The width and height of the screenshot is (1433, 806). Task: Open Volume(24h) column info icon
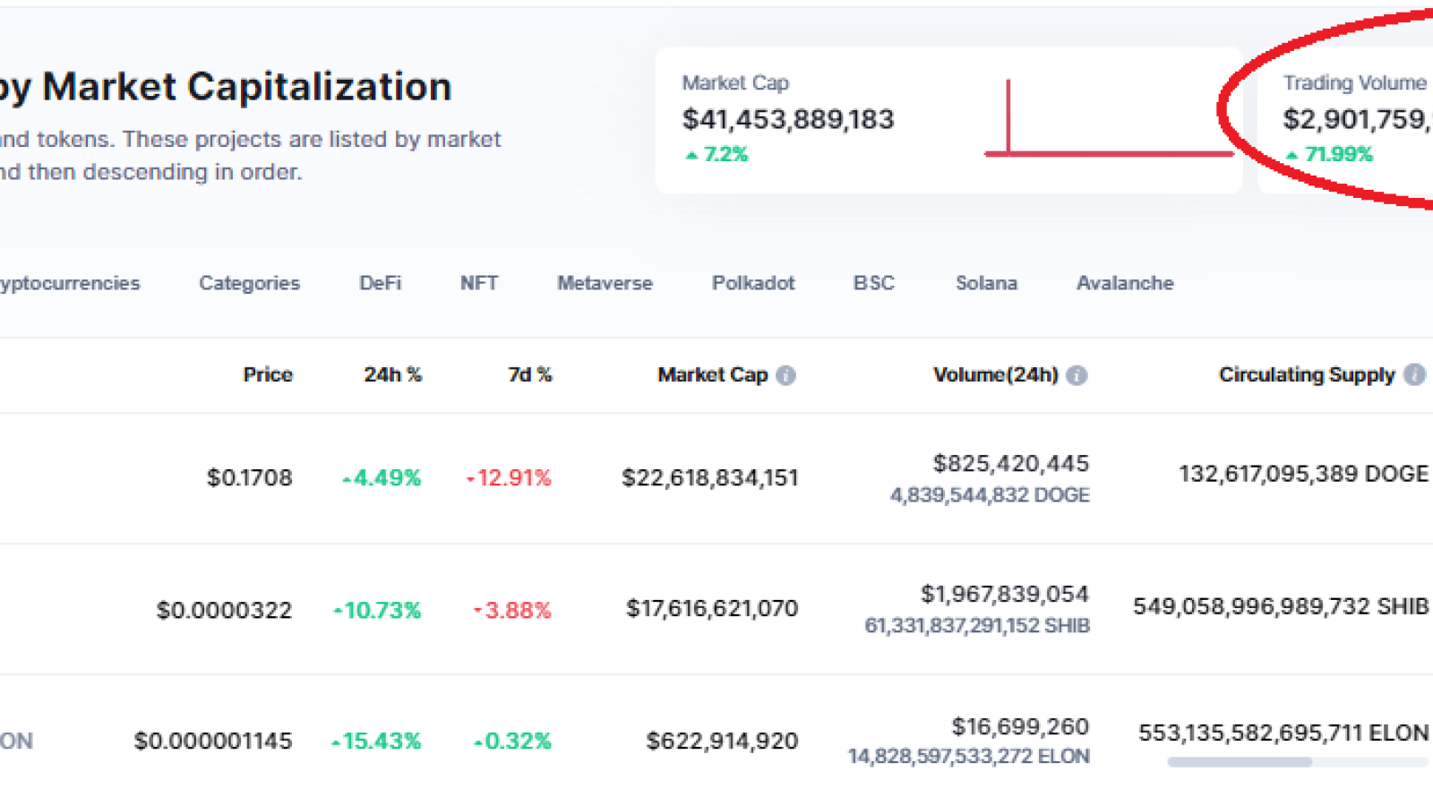(x=1077, y=375)
